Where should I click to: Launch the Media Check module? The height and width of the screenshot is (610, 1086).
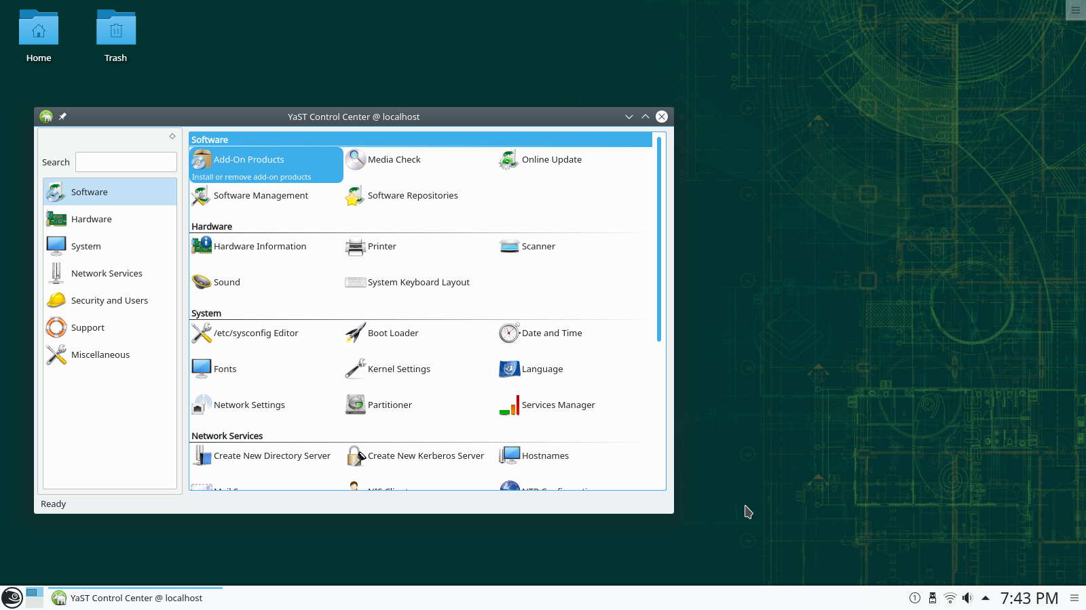click(x=383, y=160)
